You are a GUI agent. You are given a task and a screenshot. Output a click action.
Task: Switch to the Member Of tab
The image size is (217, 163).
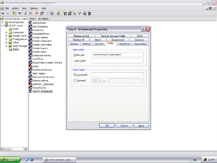[x=78, y=40]
